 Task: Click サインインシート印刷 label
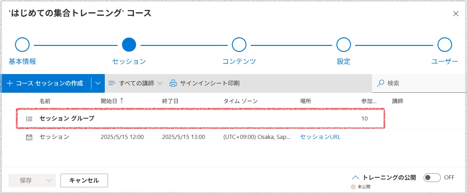(210, 83)
